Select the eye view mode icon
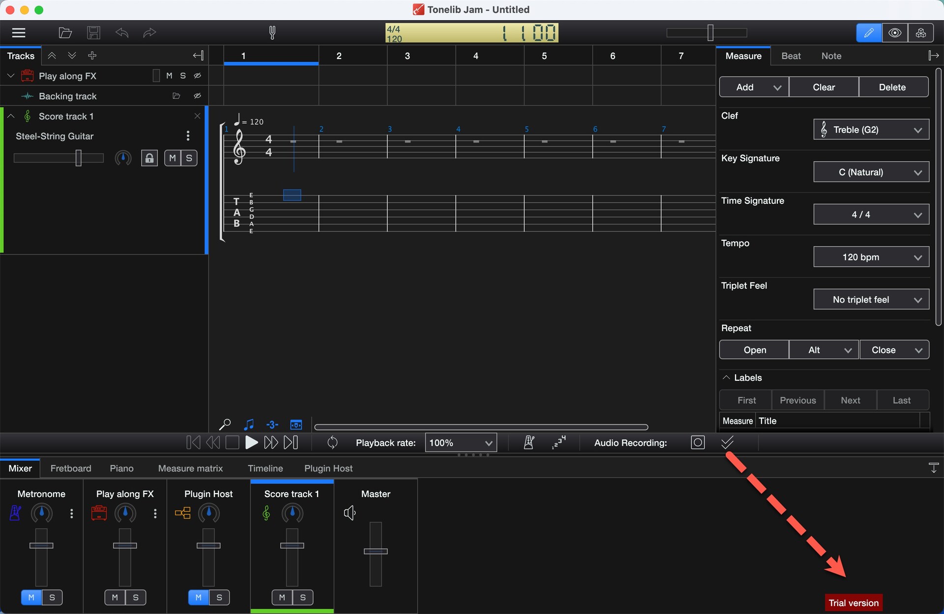 [x=895, y=33]
